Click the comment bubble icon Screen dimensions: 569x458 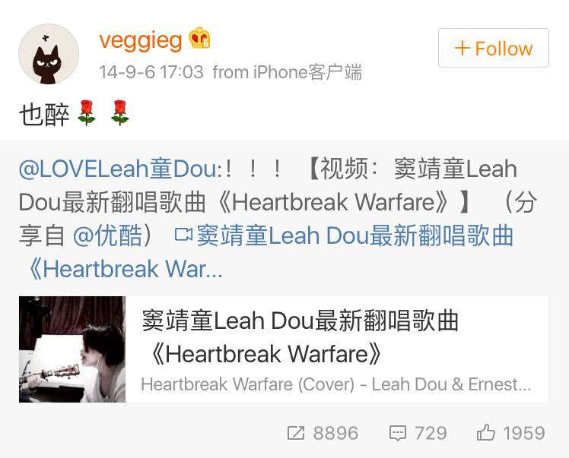[397, 434]
